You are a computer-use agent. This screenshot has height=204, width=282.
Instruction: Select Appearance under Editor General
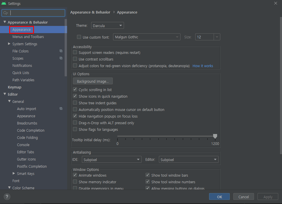point(26,116)
